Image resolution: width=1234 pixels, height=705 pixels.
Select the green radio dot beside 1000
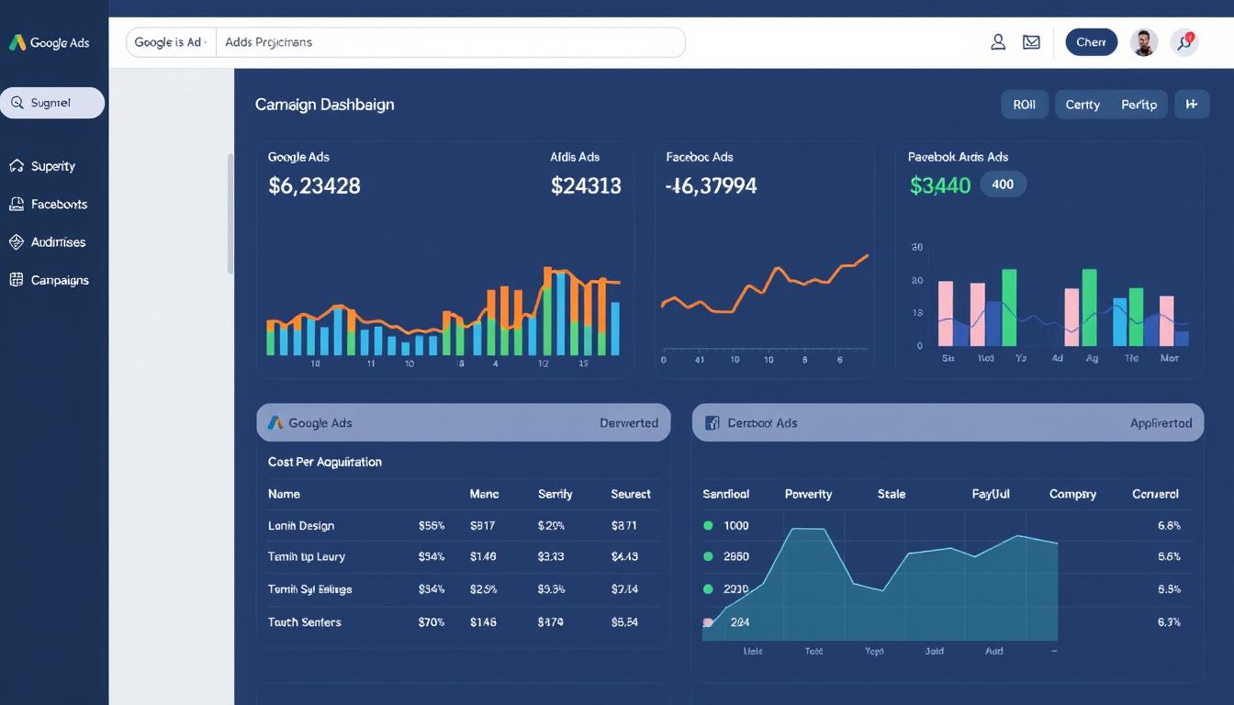point(708,526)
